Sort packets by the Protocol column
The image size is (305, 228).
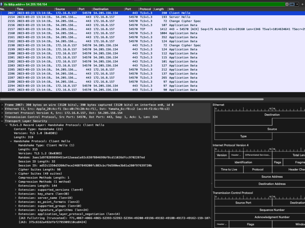tap(145, 9)
